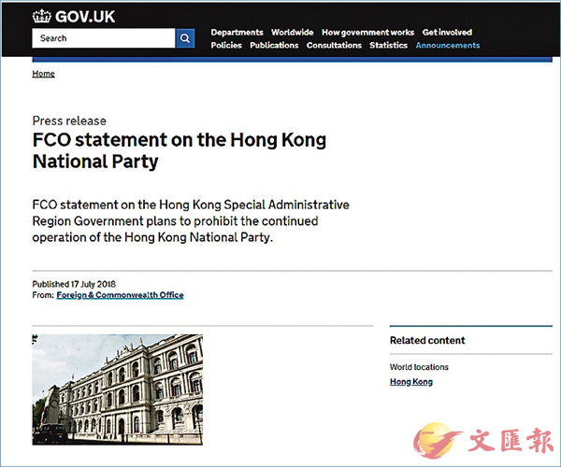Click the Home breadcrumb link
Viewport: 561px width, 467px height.
(x=43, y=74)
